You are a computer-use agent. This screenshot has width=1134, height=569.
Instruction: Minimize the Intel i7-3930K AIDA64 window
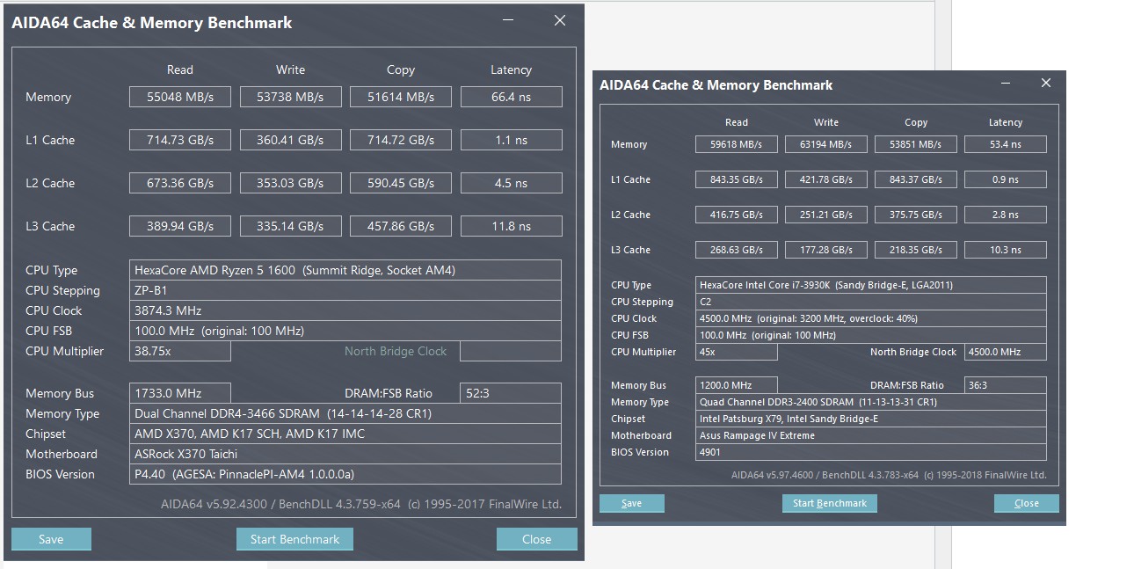coord(1005,84)
